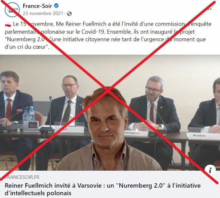
Task: Click the Polish flag emoji
Action: point(8,24)
